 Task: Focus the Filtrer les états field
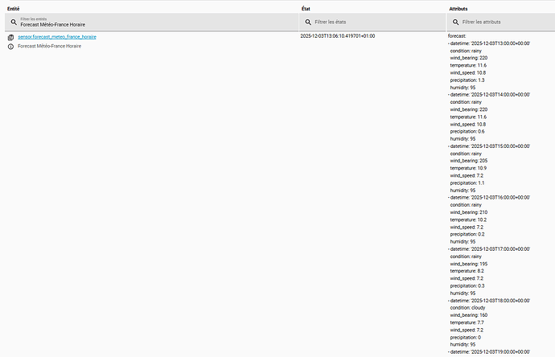[x=372, y=22]
